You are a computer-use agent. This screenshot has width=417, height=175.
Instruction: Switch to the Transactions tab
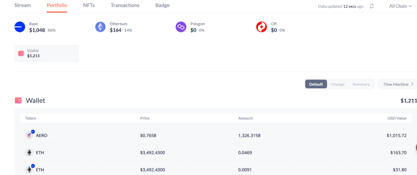click(x=125, y=5)
